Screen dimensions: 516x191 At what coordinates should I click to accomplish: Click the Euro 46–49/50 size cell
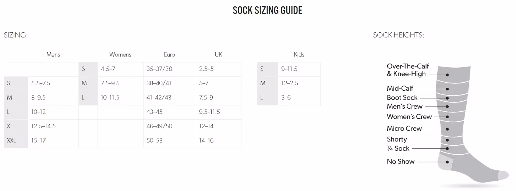[159, 126]
